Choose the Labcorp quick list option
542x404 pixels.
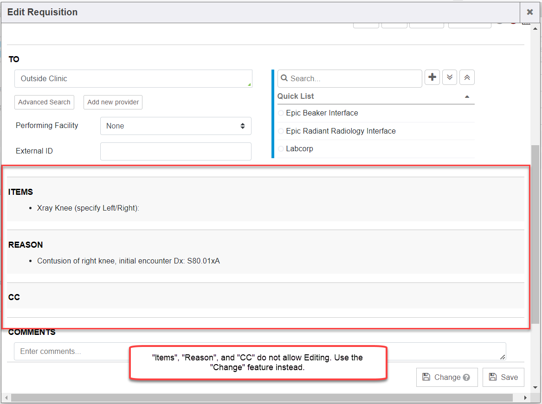pos(281,149)
